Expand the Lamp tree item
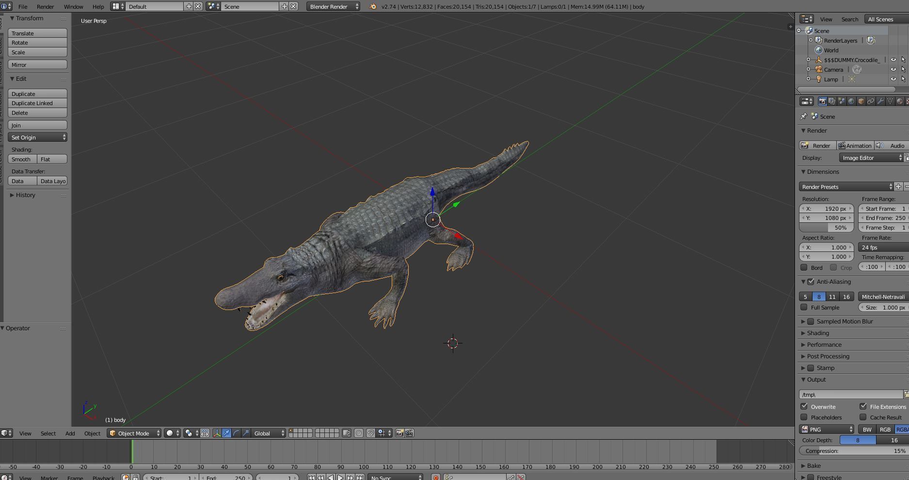The width and height of the screenshot is (909, 480). (x=808, y=79)
